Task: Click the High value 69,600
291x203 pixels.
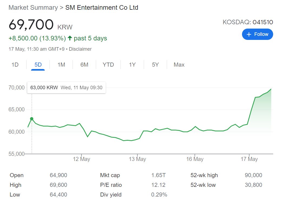Action: 58,185
